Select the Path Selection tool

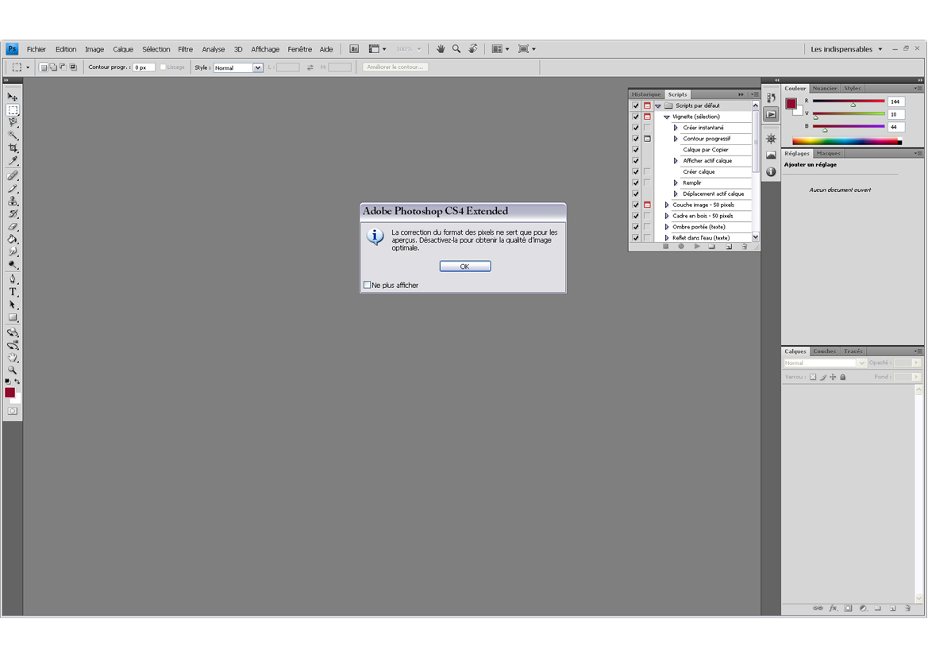[13, 305]
